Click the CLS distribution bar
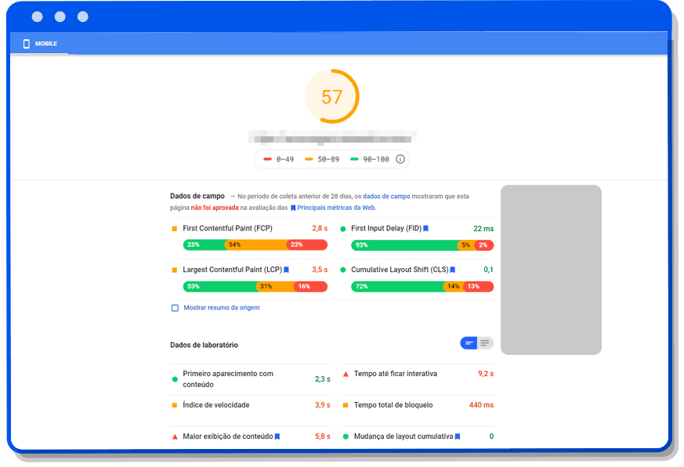The width and height of the screenshot is (684, 467). pyautogui.click(x=422, y=287)
